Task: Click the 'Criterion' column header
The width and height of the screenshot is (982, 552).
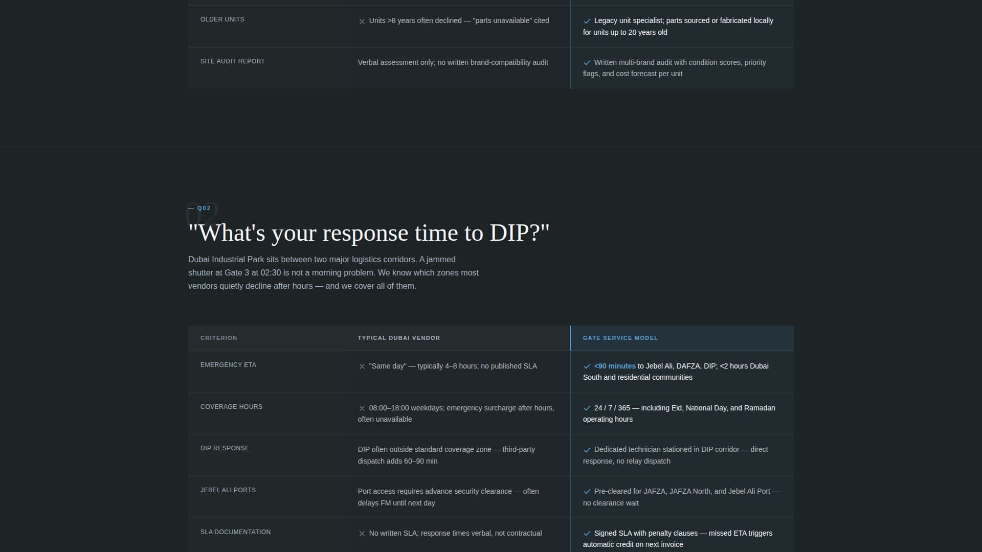Action: 219,338
